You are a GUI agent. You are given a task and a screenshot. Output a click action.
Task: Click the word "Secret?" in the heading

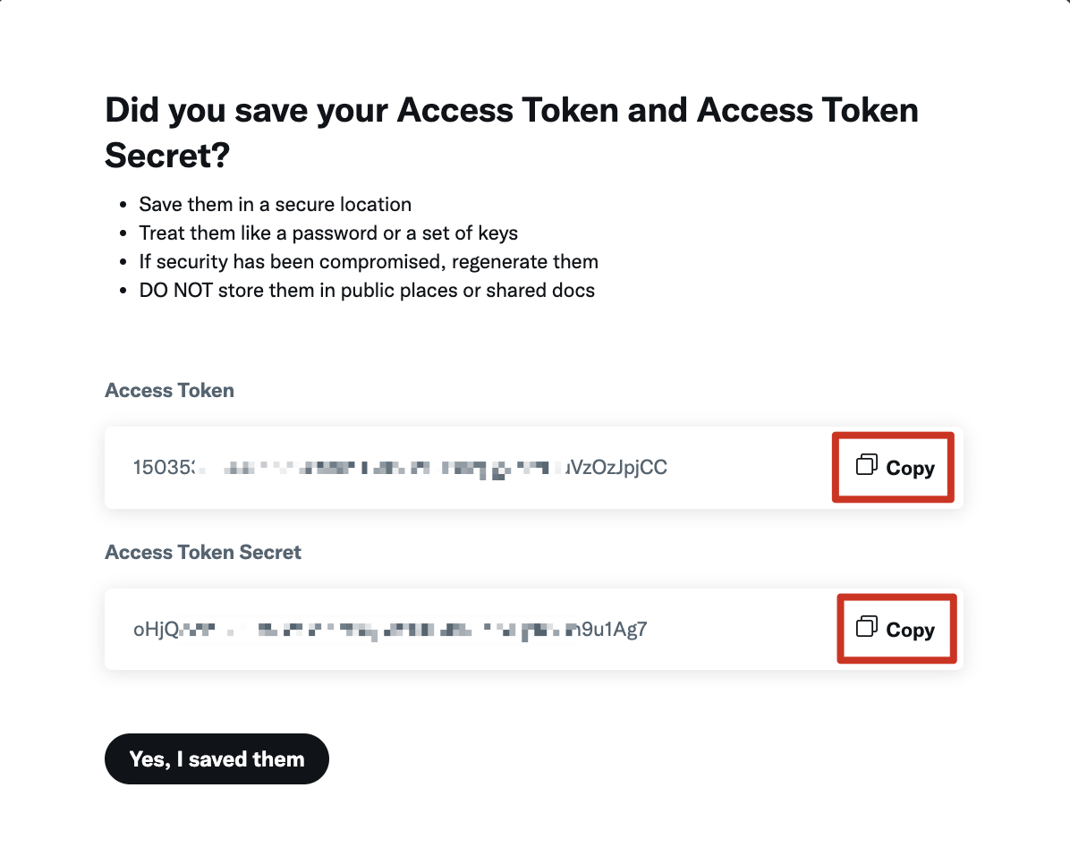167,155
